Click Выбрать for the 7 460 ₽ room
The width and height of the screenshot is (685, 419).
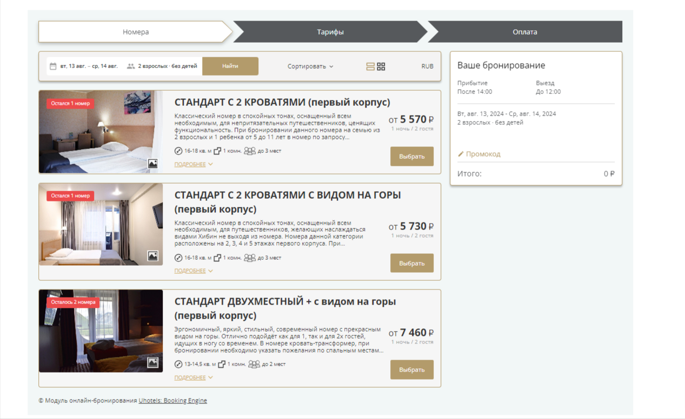click(411, 370)
